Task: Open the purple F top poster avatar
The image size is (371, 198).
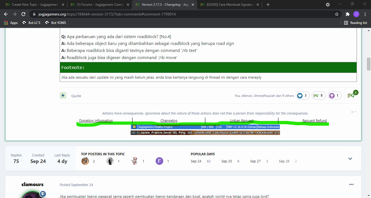Action: coord(159,161)
